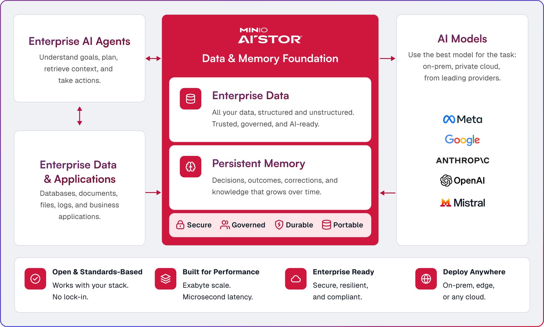Click the checkmark icon for Open & Standards-Based
The image size is (544, 327).
tap(35, 279)
